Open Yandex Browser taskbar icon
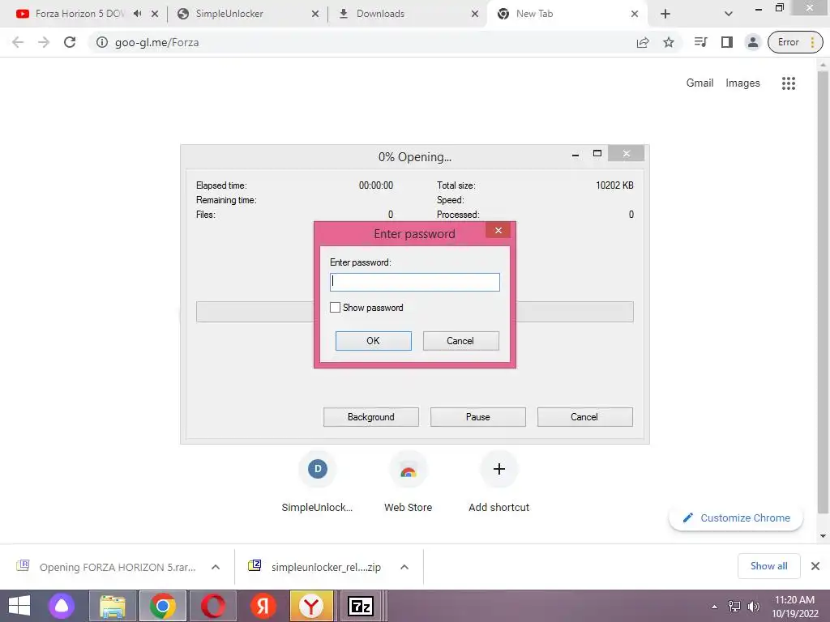This screenshot has width=830, height=622. coord(312,606)
